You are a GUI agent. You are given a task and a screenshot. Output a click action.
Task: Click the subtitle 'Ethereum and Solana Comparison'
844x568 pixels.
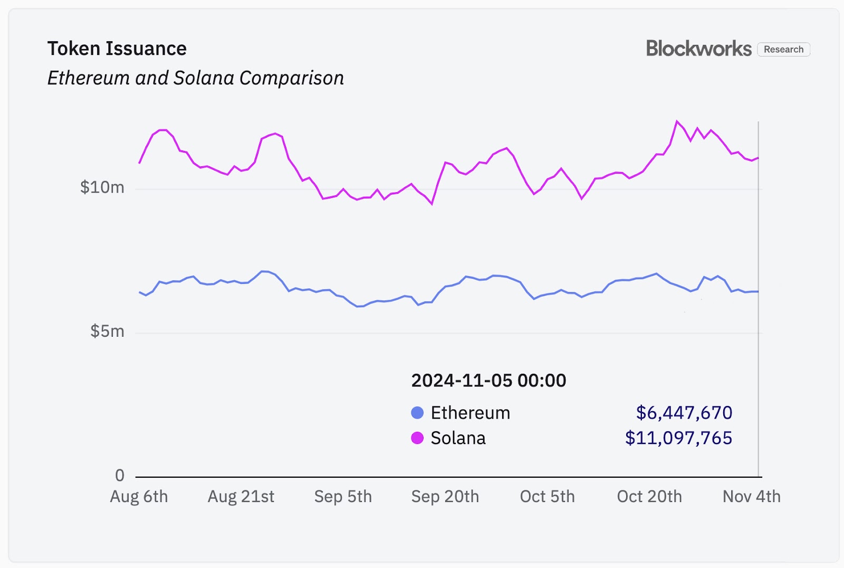196,78
